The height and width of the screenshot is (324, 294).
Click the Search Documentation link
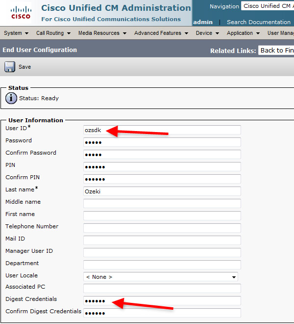tap(259, 22)
